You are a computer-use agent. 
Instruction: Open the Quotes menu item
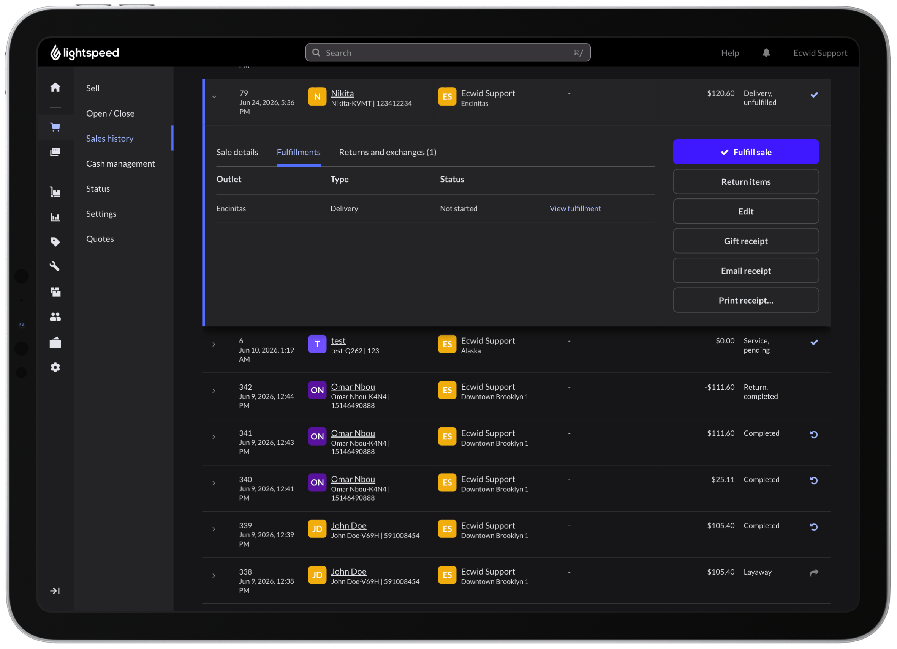(x=100, y=239)
